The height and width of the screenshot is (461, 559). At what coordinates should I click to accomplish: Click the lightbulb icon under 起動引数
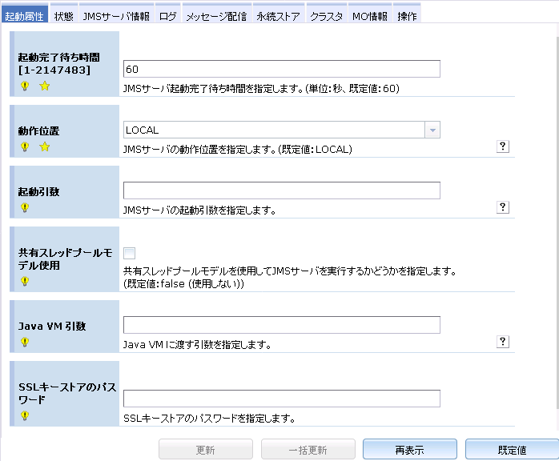(25, 208)
